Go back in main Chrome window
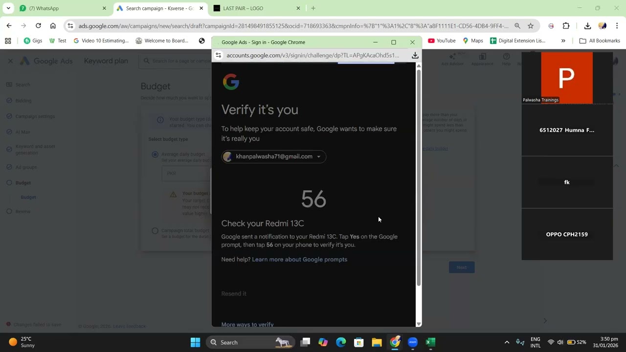The height and width of the screenshot is (352, 626). pos(9,26)
